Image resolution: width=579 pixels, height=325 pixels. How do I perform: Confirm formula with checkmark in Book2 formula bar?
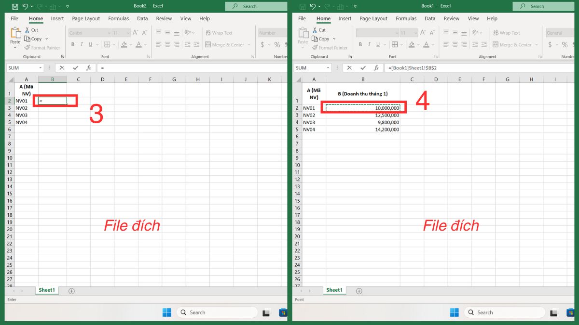click(75, 68)
